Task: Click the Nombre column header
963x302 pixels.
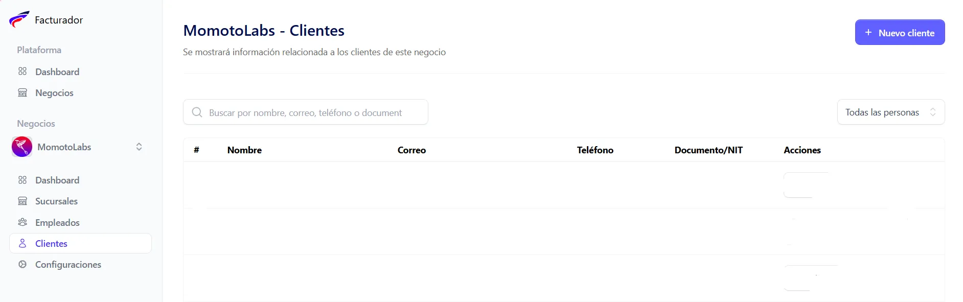Action: [244, 150]
